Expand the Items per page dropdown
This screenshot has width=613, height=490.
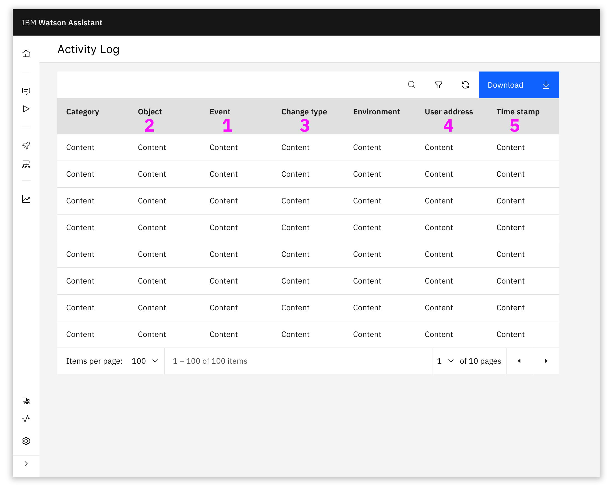[x=145, y=361]
